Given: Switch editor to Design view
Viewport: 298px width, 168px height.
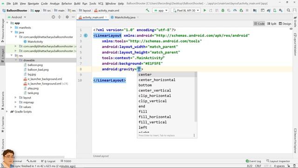Looking at the screenshot, I should click(x=285, y=24).
